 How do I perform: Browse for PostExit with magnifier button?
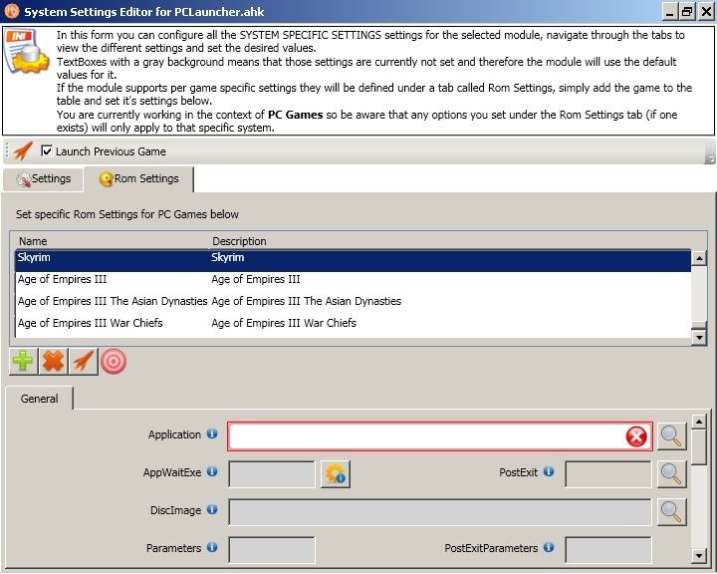point(672,474)
